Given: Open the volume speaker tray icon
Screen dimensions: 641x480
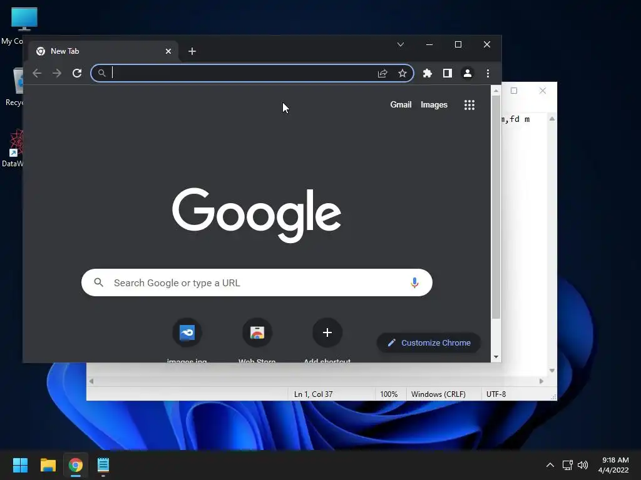Looking at the screenshot, I should coord(583,465).
